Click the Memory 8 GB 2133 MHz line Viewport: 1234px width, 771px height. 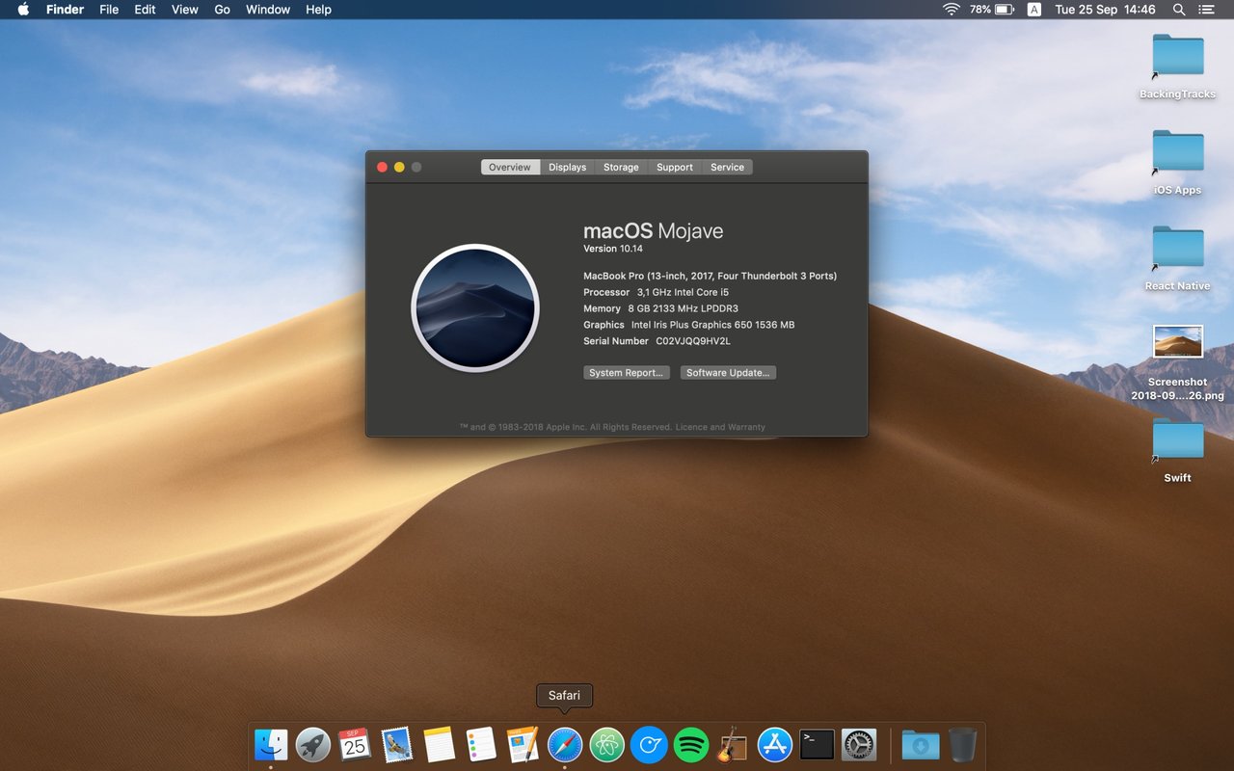(660, 308)
